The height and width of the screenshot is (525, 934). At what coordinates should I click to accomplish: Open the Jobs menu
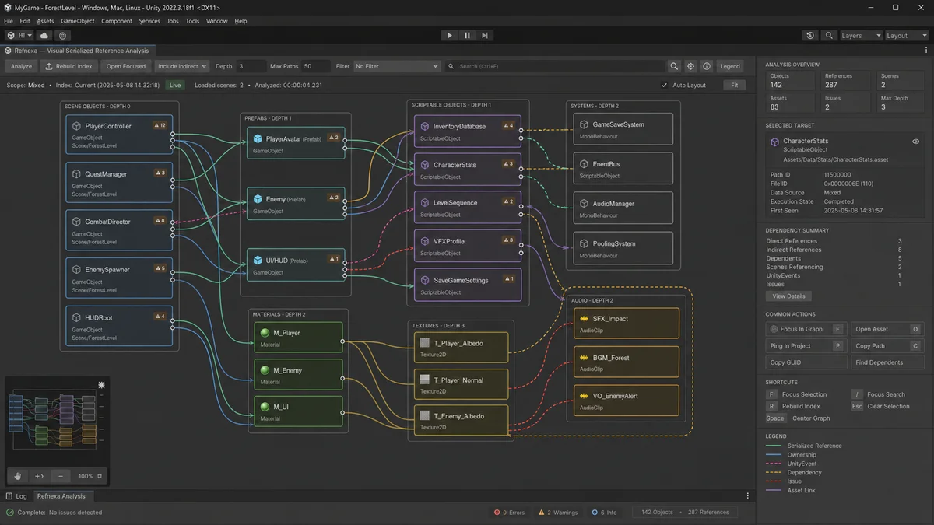click(x=173, y=21)
